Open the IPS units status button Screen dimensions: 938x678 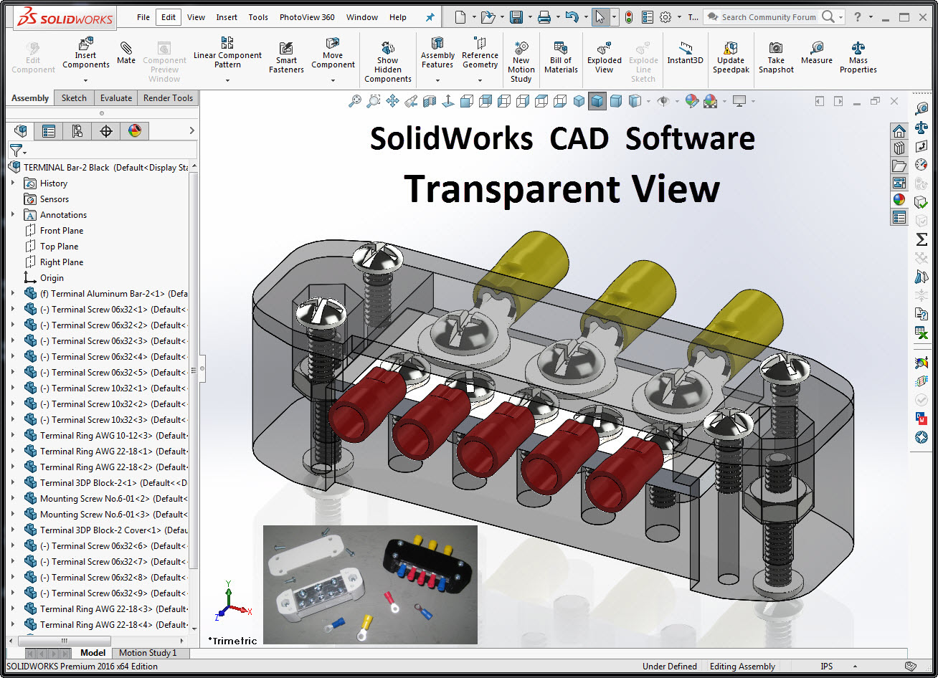pyautogui.click(x=827, y=667)
